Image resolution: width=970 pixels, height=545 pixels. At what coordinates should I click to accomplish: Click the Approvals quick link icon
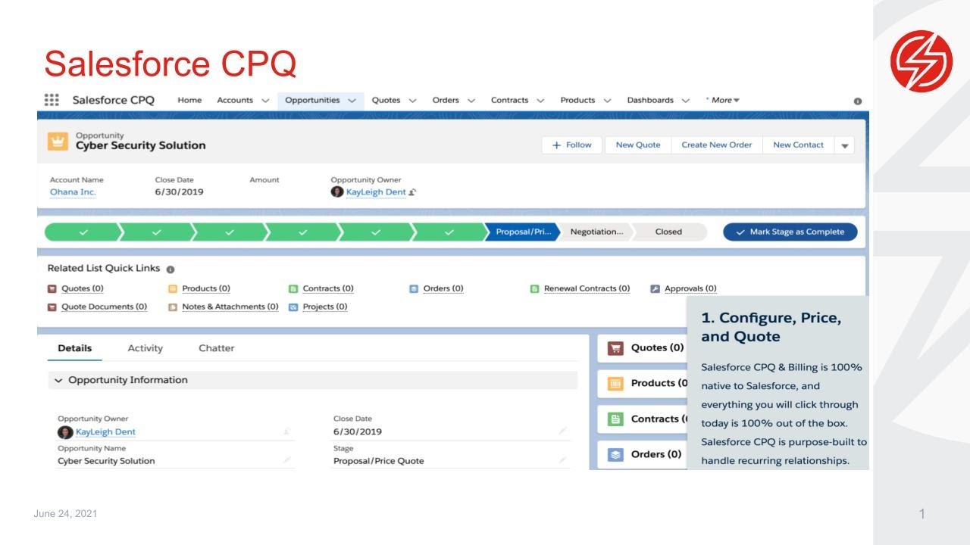click(x=656, y=288)
